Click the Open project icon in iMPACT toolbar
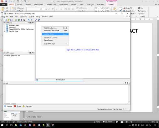This screenshot has width=159, height=128. pyautogui.click(x=8, y=20)
